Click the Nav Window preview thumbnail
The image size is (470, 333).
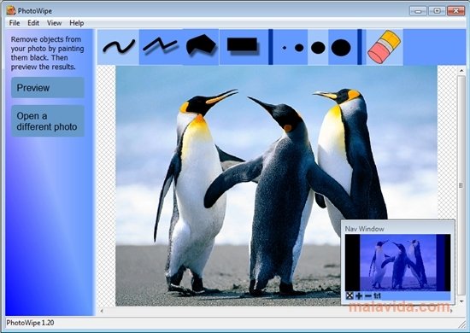click(397, 262)
